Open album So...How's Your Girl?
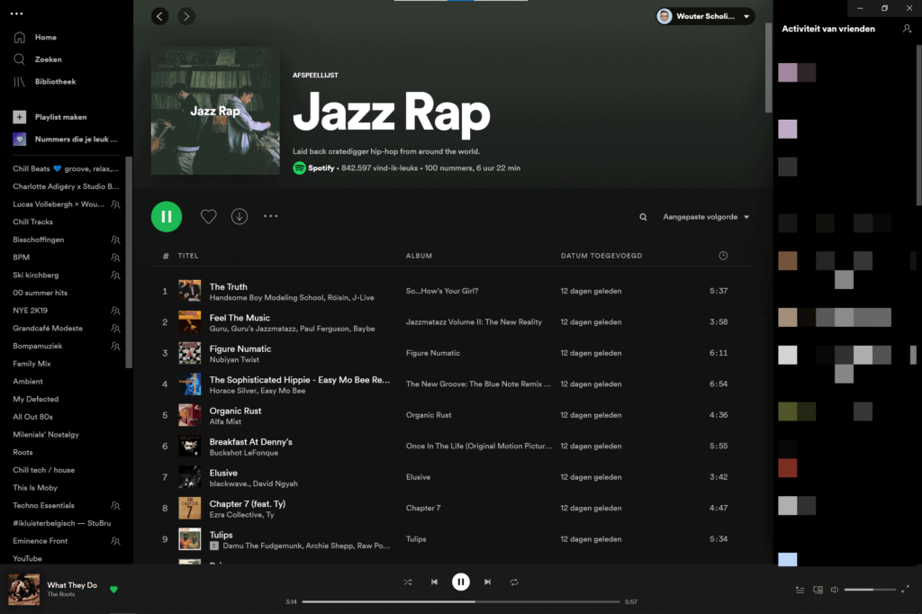The width and height of the screenshot is (922, 614). click(441, 291)
